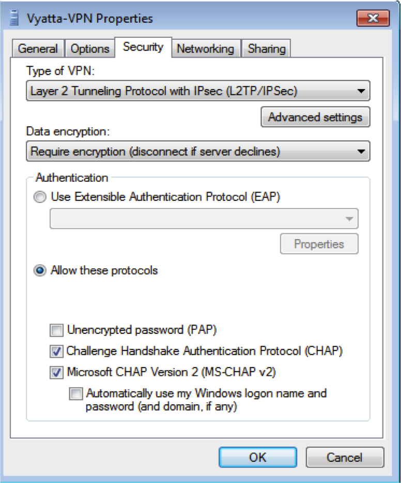Open the Options tab
401x483 pixels.
click(90, 49)
